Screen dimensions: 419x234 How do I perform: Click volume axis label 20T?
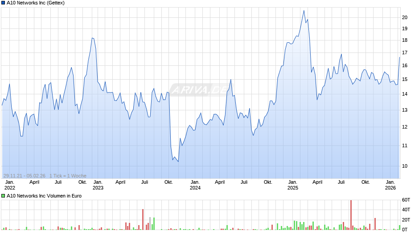pos(406,220)
